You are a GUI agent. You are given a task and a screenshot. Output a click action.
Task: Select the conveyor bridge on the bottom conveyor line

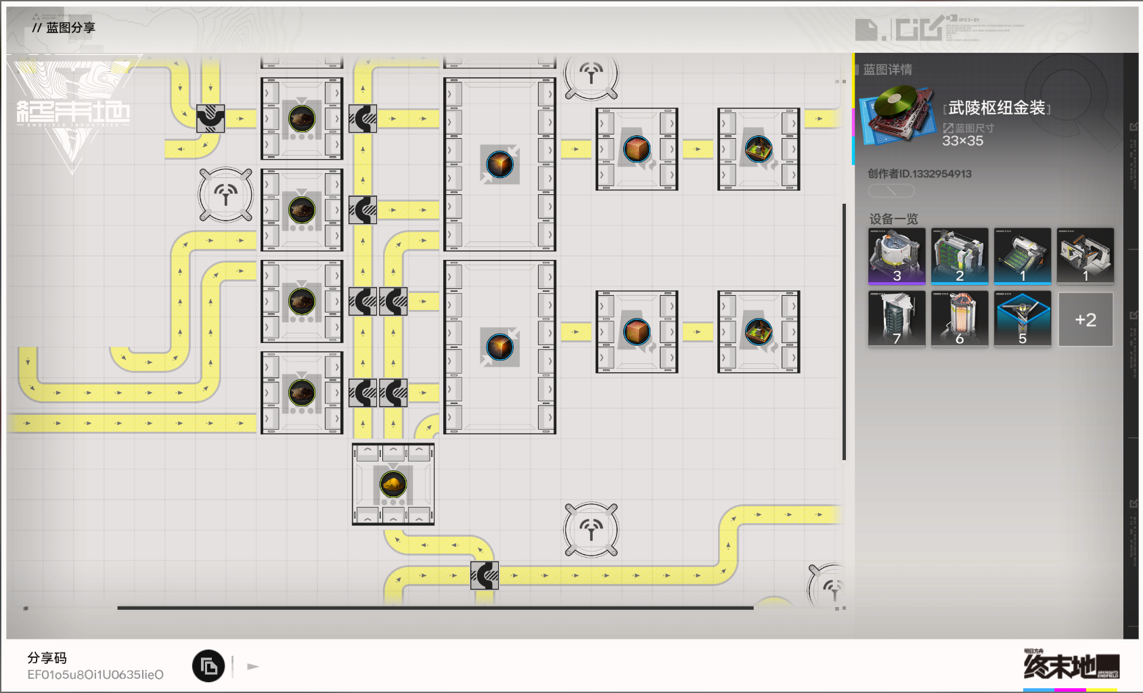pyautogui.click(x=485, y=575)
